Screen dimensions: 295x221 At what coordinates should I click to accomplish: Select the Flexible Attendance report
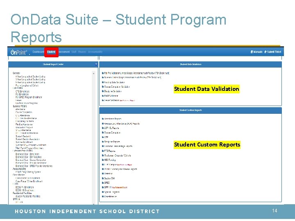coord(24,124)
